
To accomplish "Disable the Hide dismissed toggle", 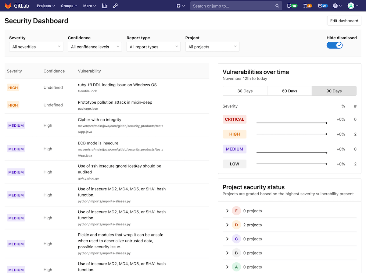I will point(335,45).
